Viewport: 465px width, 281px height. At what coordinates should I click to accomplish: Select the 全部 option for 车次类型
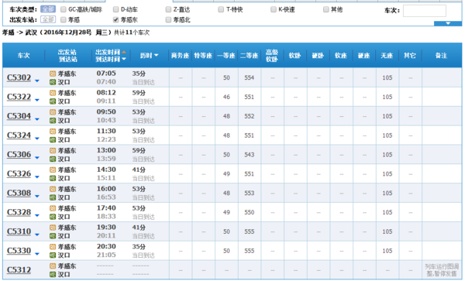tap(48, 9)
